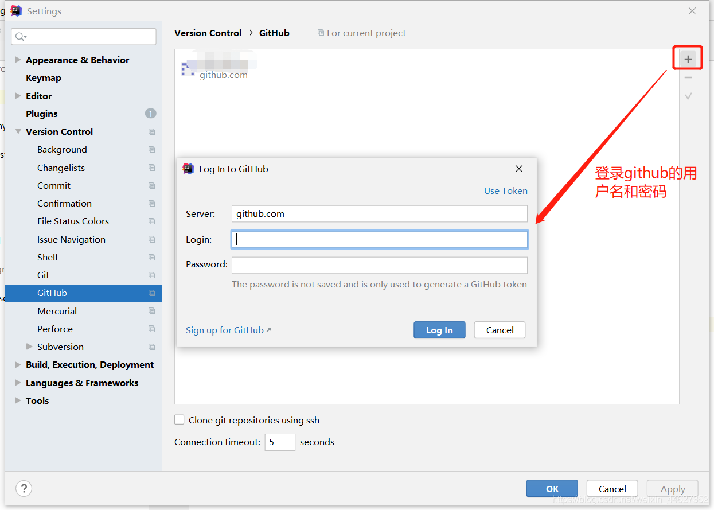Click project-level icon beside Issue Navigation
The height and width of the screenshot is (510, 714).
tap(151, 240)
